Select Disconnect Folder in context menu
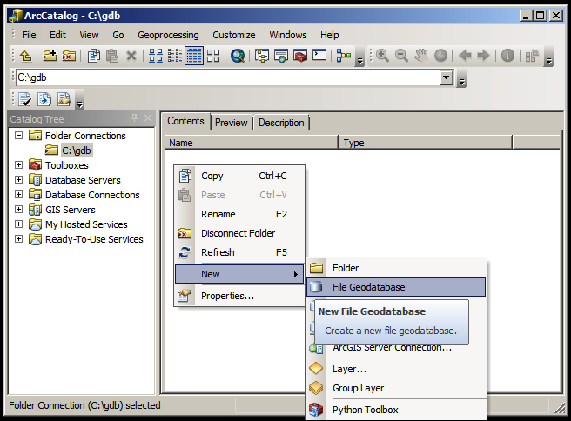 [x=239, y=233]
